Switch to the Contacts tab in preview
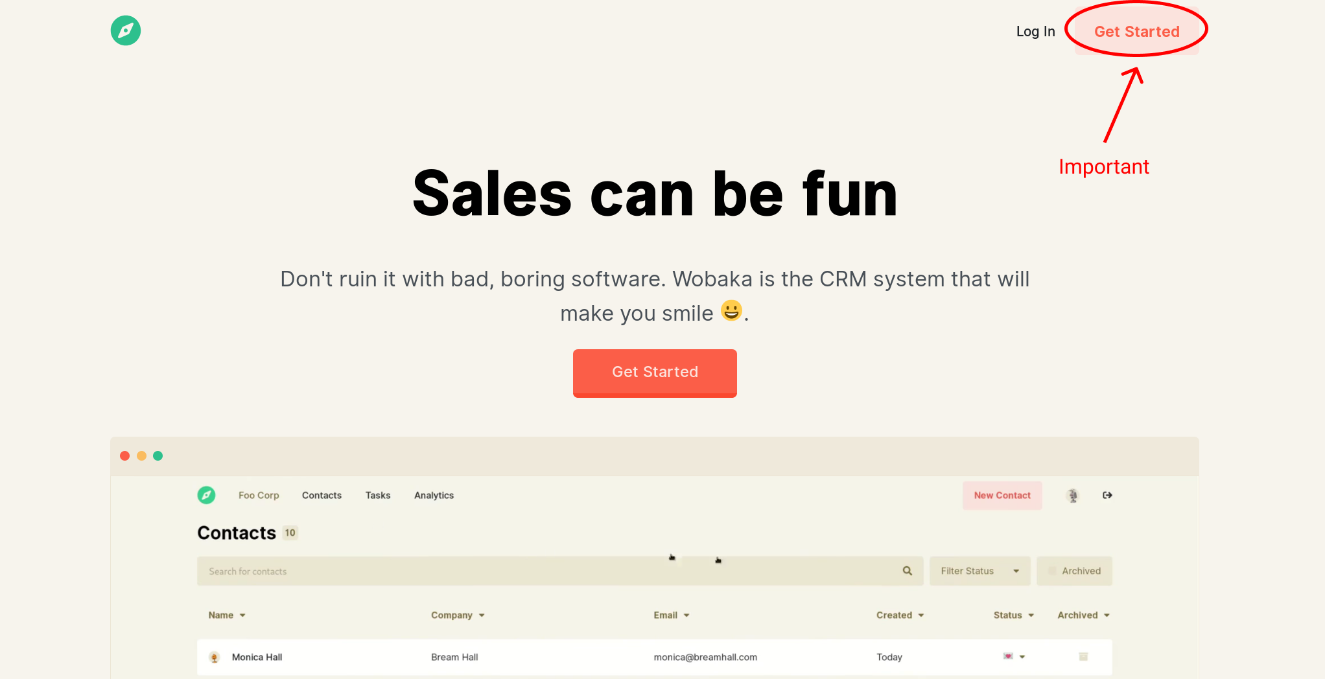The height and width of the screenshot is (679, 1325). (x=322, y=495)
